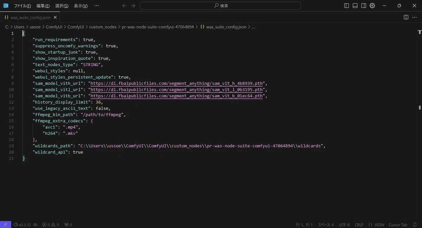Change line endings via CRLF status item

(359, 224)
